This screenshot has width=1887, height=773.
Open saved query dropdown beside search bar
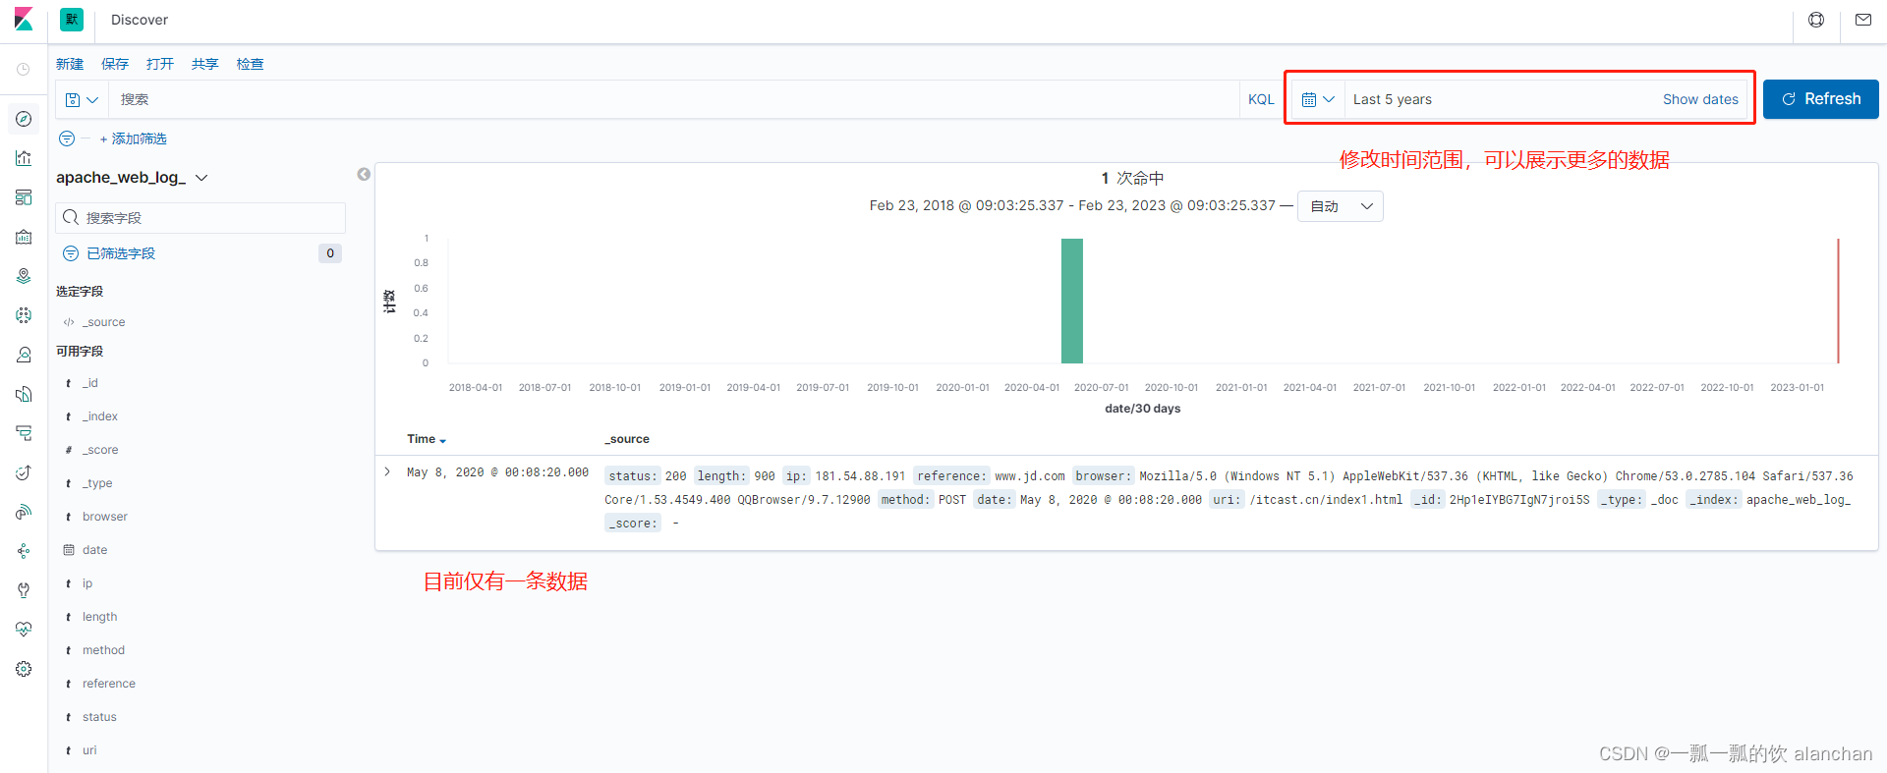82,99
